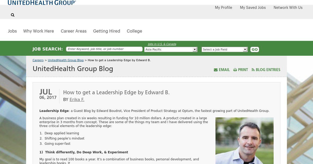Click the Jobs in U.S. & Canada link
This screenshot has width=313, height=164.
click(x=162, y=44)
